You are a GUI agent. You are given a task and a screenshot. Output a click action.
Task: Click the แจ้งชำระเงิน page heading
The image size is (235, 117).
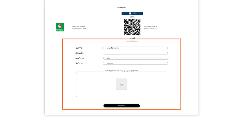[x=121, y=8]
